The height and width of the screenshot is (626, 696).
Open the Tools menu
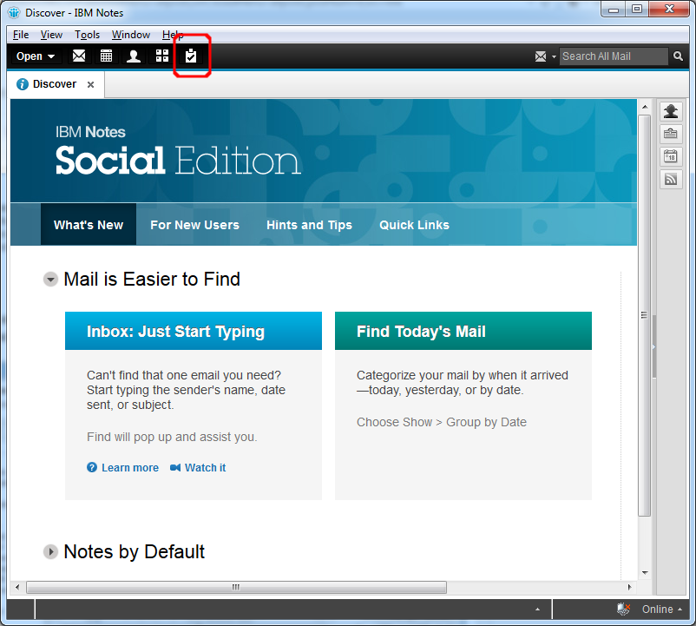(x=87, y=35)
